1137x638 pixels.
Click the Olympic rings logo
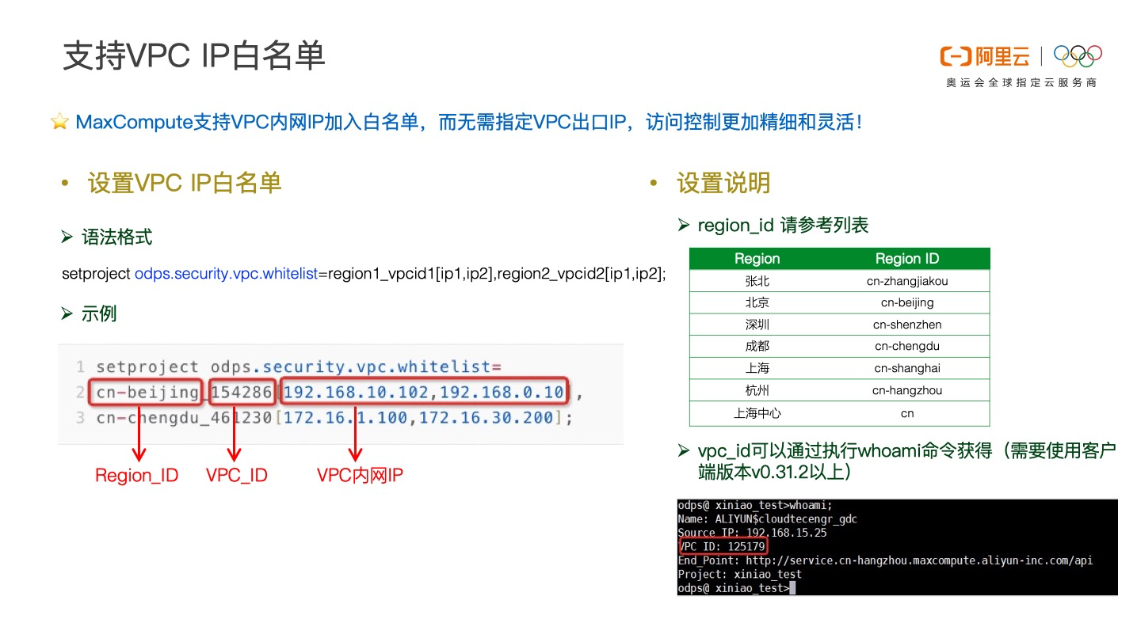[1078, 55]
